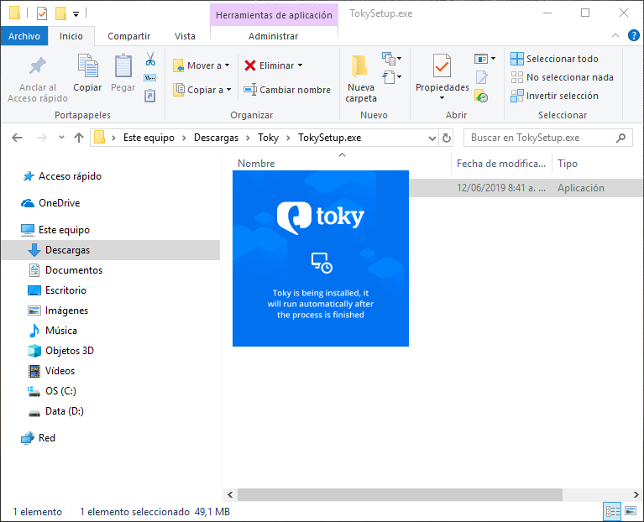The width and height of the screenshot is (644, 522).
Task: Click the red X Eliminar icon
Action: [250, 65]
